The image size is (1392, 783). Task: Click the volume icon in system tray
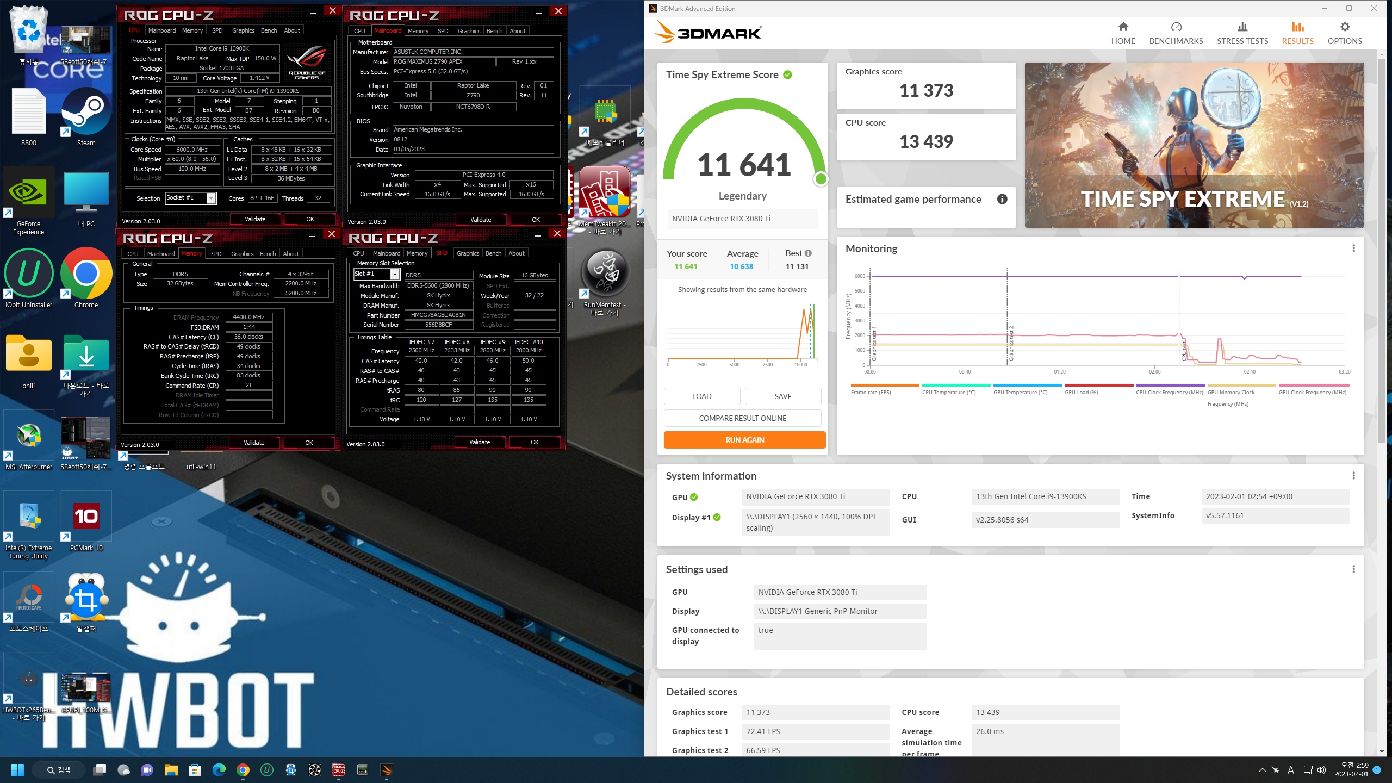(1321, 770)
